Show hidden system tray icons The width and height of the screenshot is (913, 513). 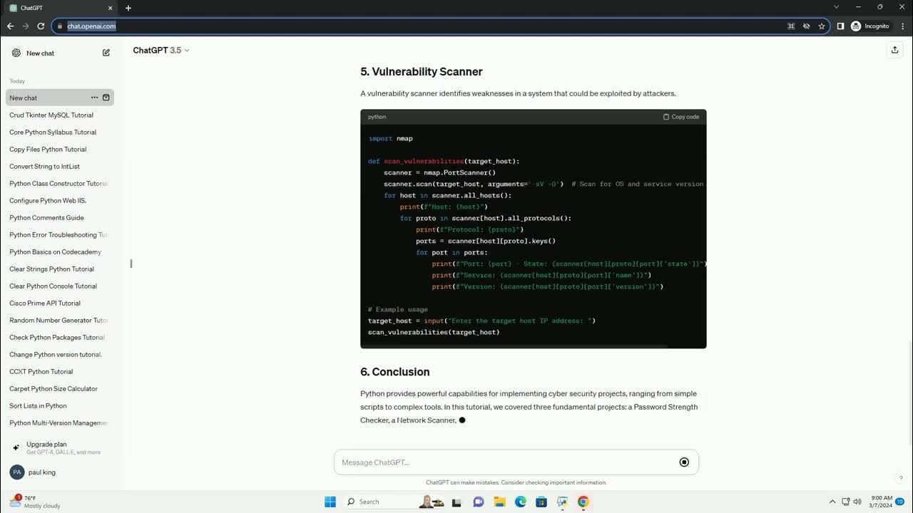(x=832, y=502)
